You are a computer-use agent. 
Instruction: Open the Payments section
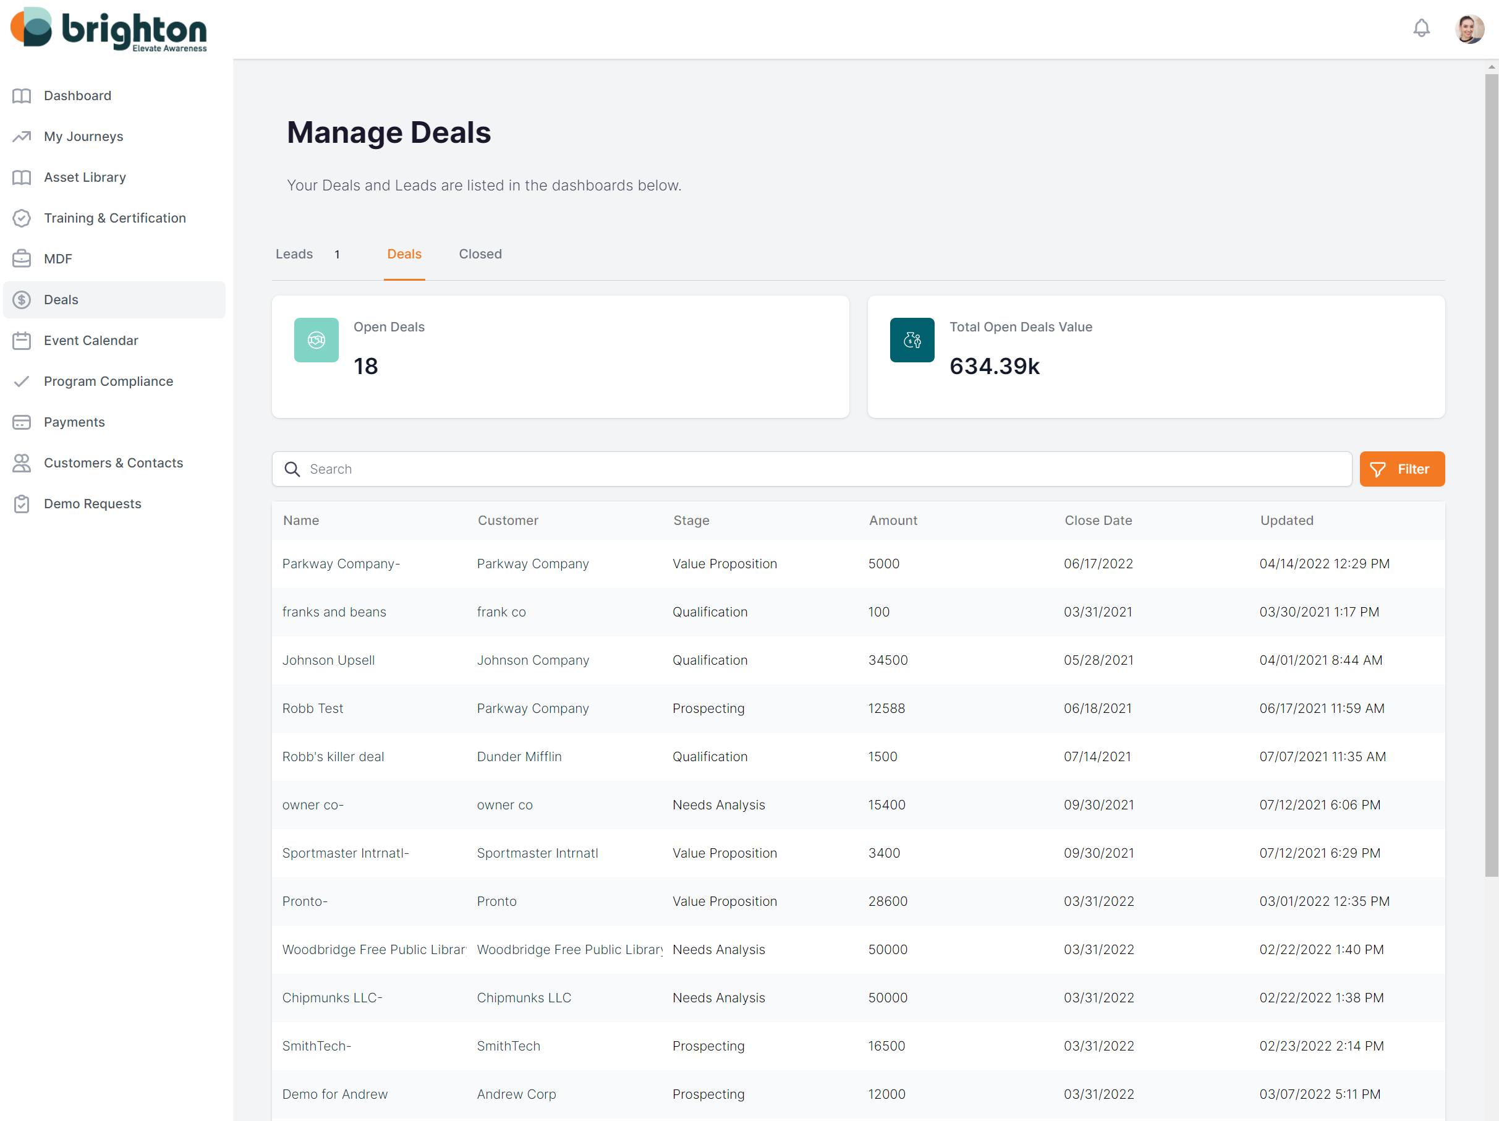pos(73,420)
